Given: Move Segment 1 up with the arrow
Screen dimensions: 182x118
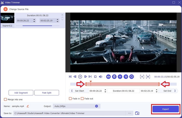Looking at the screenshot, I should click(x=62, y=17).
